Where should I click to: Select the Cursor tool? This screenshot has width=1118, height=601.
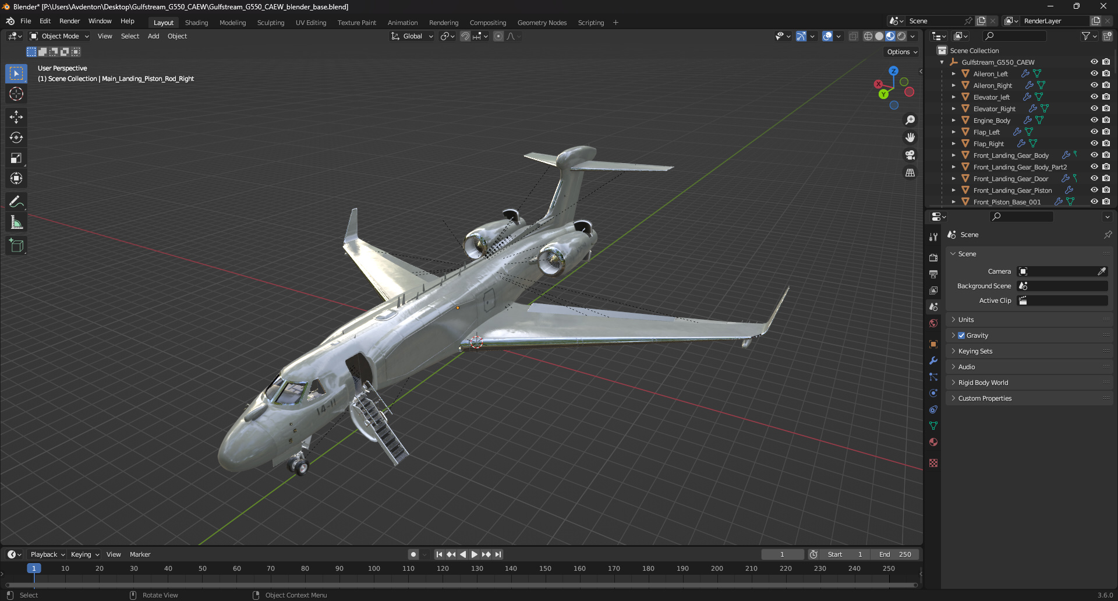point(16,94)
